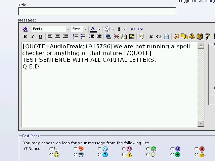Select the No icon radio button
The image size is (215, 161).
(x=26, y=149)
